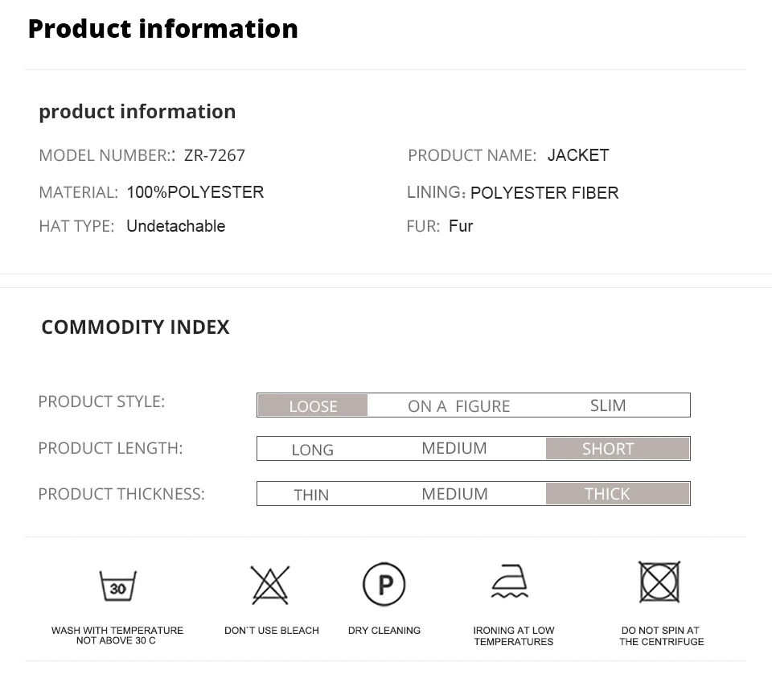Click the POLYESTER FIBER lining value
Screen dimensions: 772x691
[x=544, y=193]
